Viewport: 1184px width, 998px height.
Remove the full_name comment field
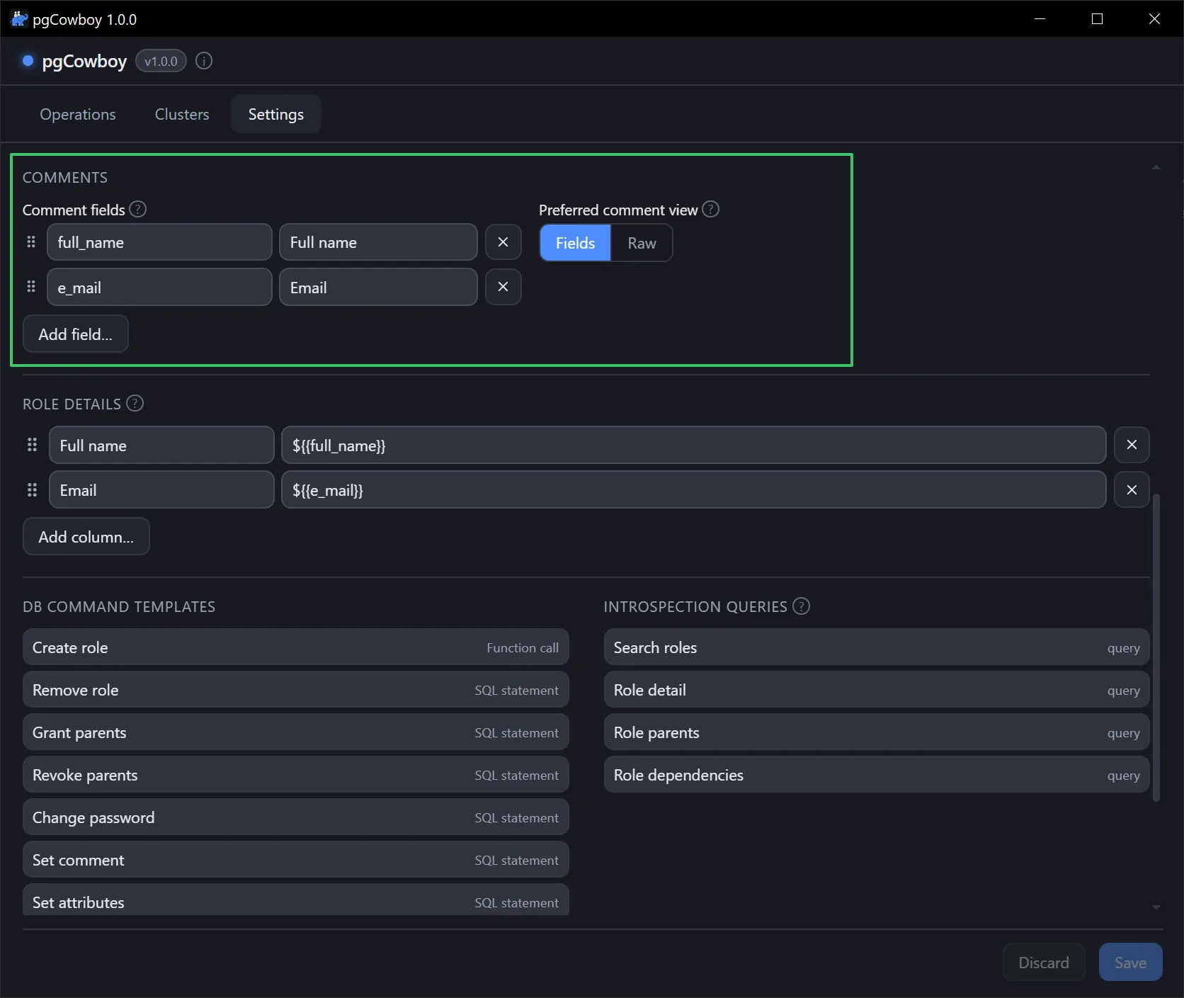pyautogui.click(x=503, y=242)
